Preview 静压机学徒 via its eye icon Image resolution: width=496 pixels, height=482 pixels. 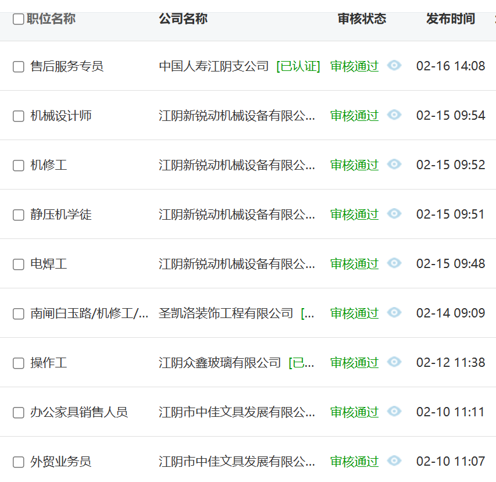(394, 213)
